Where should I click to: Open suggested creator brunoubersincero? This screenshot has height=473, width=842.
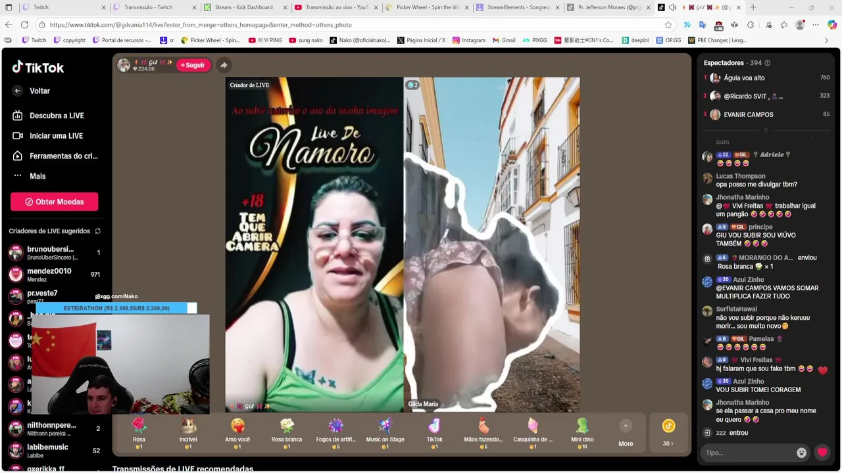coord(54,253)
